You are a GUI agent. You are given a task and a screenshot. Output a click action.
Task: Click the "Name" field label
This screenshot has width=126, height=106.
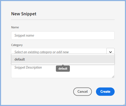(x=15, y=27)
